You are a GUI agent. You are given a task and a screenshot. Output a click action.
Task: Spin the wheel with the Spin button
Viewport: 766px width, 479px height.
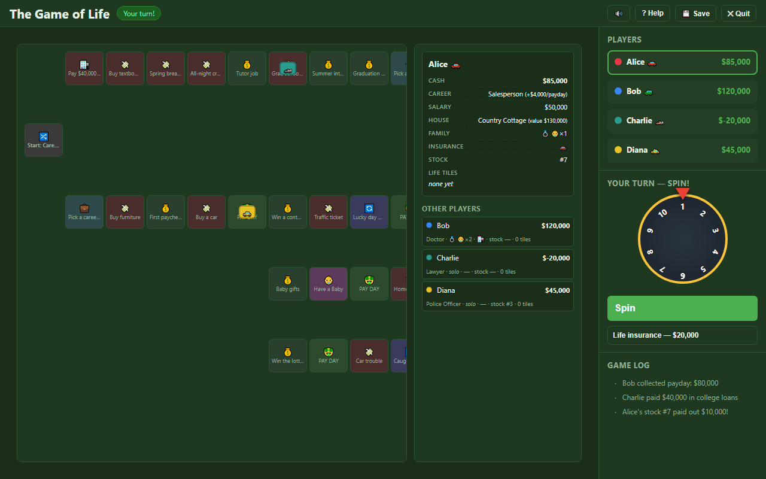point(682,308)
